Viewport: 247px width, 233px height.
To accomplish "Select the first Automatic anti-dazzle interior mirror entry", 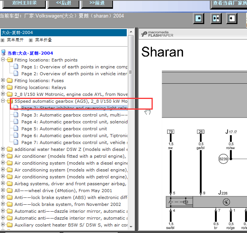I will 71,211.
